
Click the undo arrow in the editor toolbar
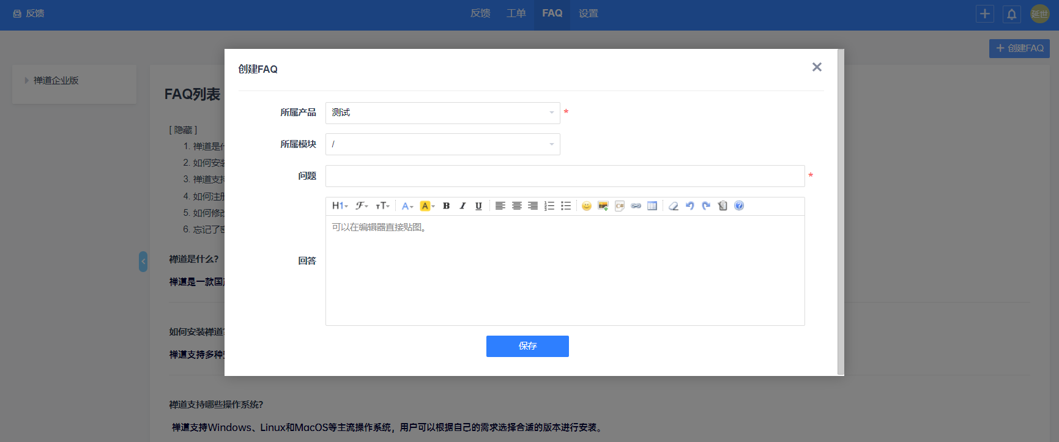click(690, 206)
